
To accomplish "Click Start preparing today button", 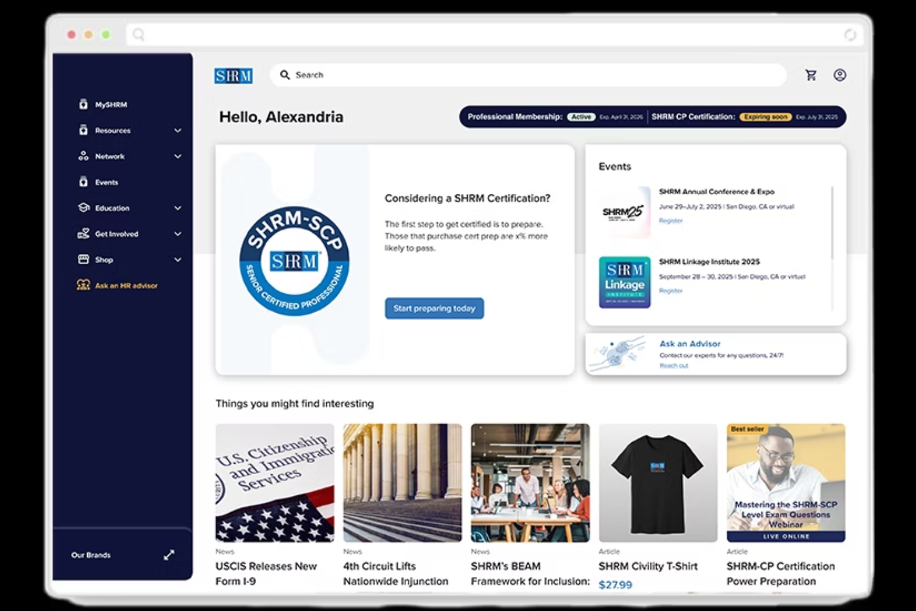I will [434, 308].
